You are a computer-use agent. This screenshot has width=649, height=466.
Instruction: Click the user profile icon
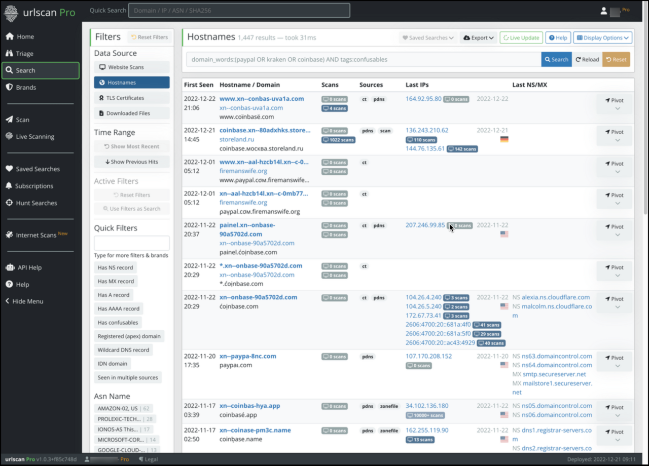point(603,11)
